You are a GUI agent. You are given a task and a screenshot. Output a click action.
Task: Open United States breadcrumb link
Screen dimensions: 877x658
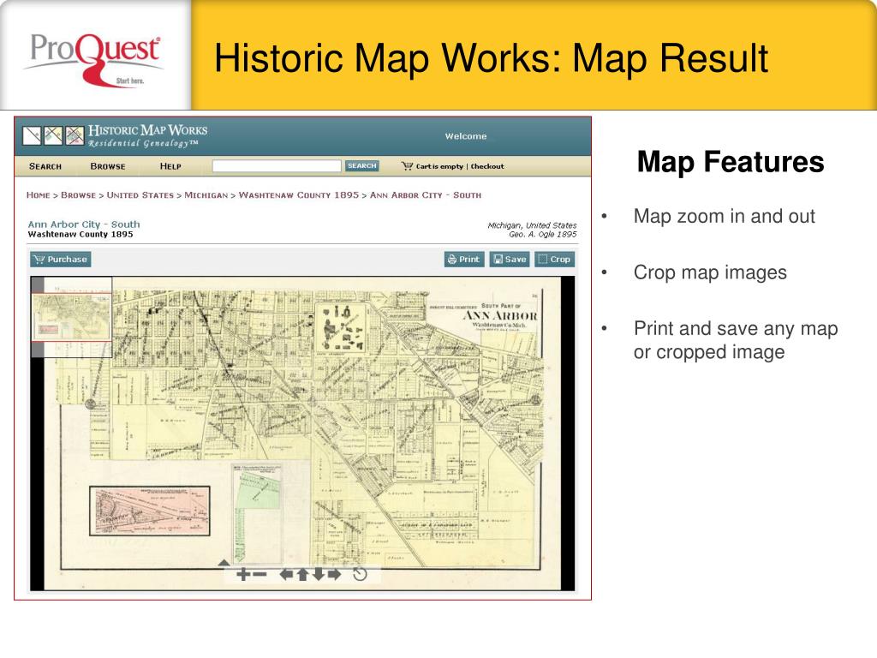pos(140,194)
